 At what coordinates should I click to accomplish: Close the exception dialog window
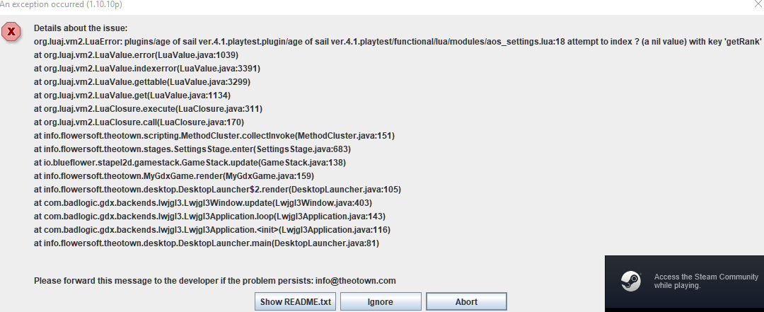coord(758,4)
